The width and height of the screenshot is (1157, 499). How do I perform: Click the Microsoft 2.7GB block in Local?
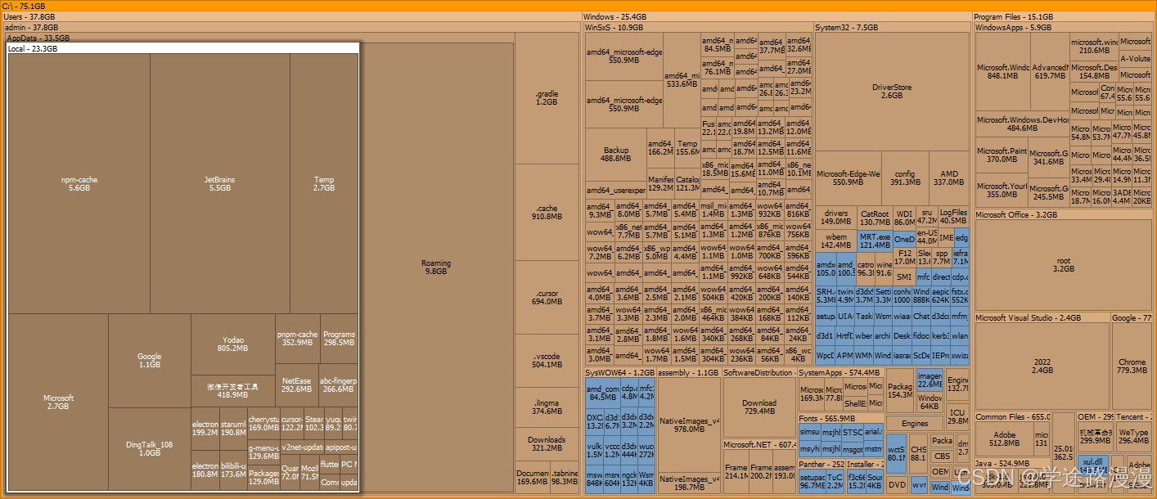click(x=58, y=402)
